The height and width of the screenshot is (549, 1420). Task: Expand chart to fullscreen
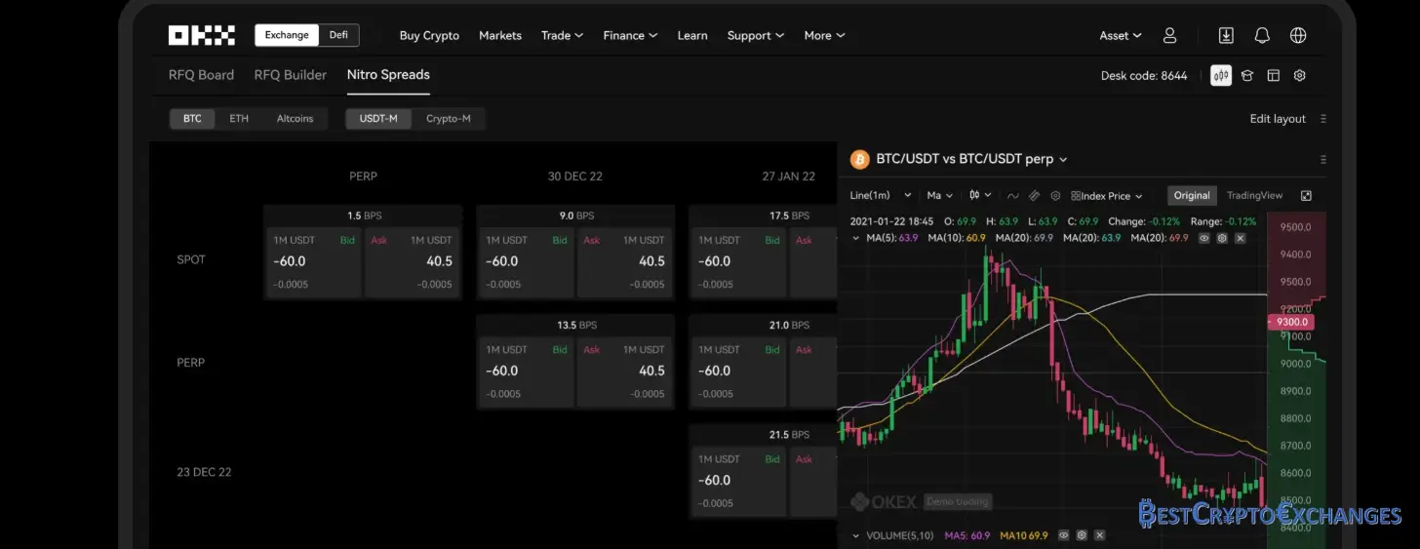click(1306, 196)
